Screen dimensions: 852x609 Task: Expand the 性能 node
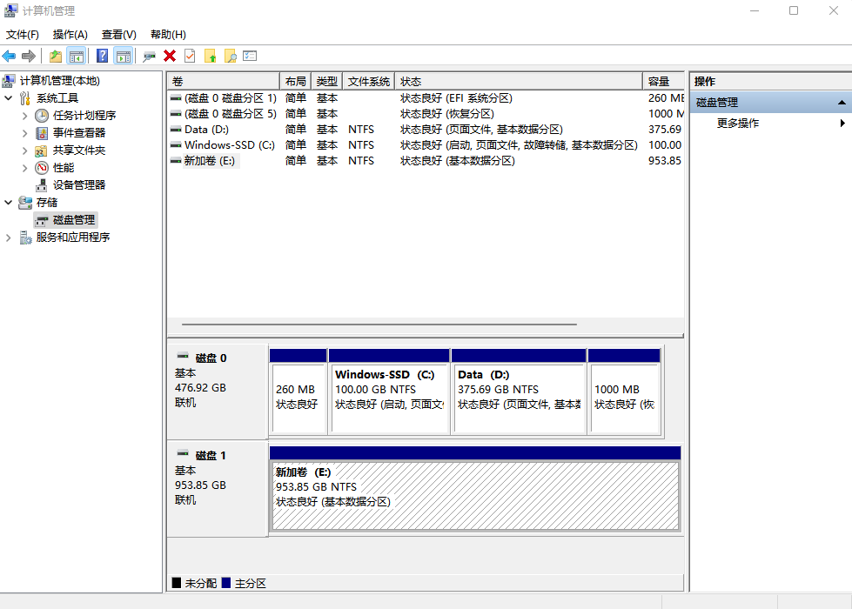25,168
